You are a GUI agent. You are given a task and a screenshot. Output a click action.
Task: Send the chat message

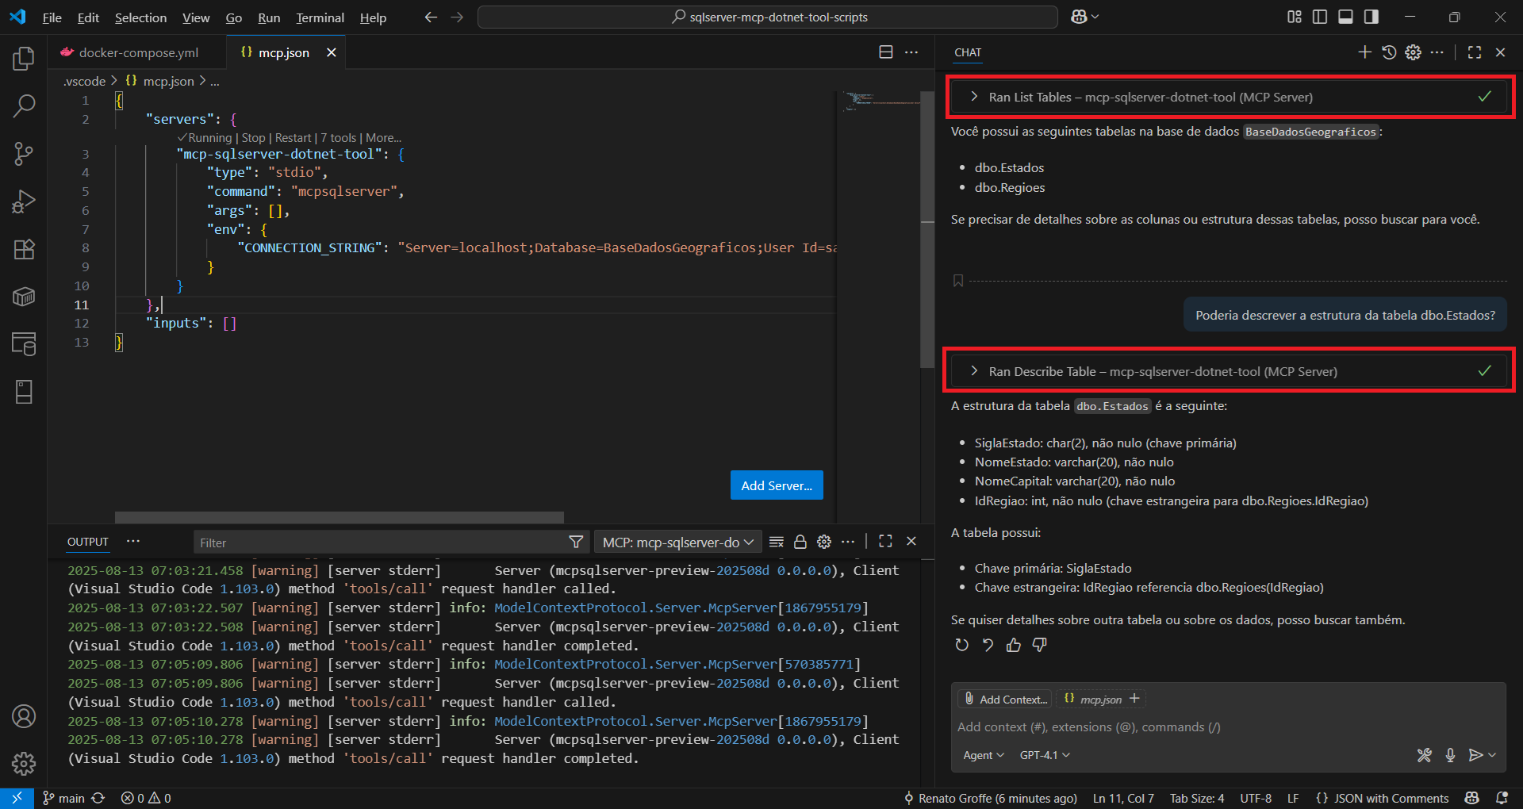tap(1475, 755)
